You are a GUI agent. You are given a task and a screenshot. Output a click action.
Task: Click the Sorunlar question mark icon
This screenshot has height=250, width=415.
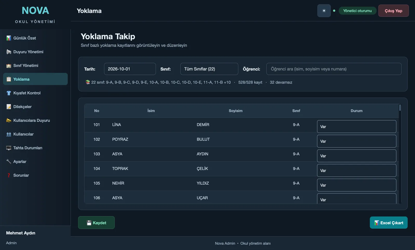click(x=9, y=175)
